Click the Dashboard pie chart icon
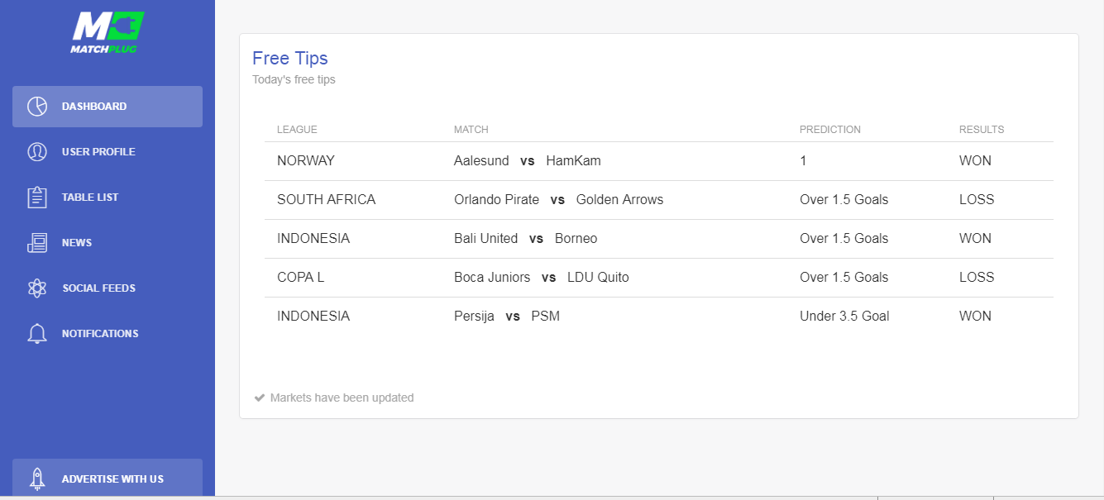This screenshot has width=1104, height=500. coord(36,107)
